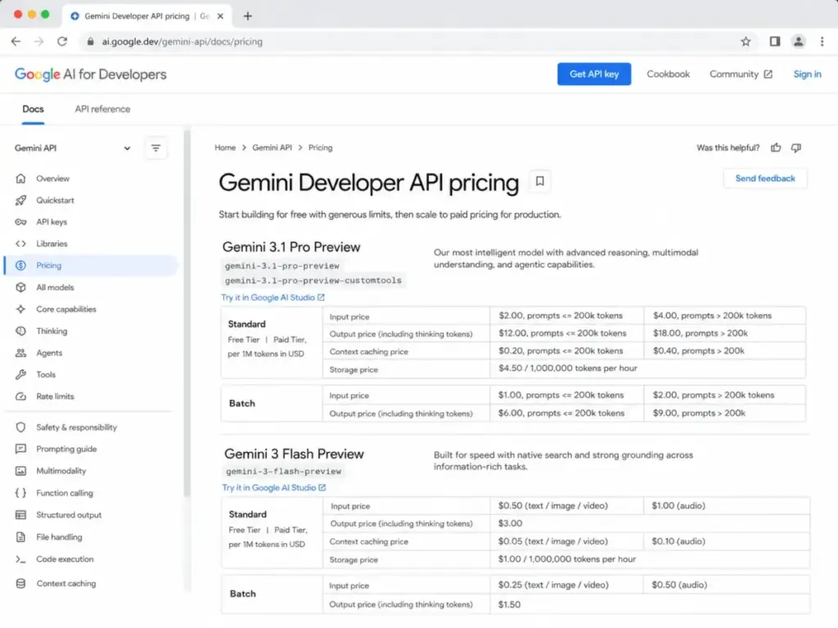This screenshot has width=838, height=628.
Task: Click the $9.00 batch output price cell
Action: point(724,413)
